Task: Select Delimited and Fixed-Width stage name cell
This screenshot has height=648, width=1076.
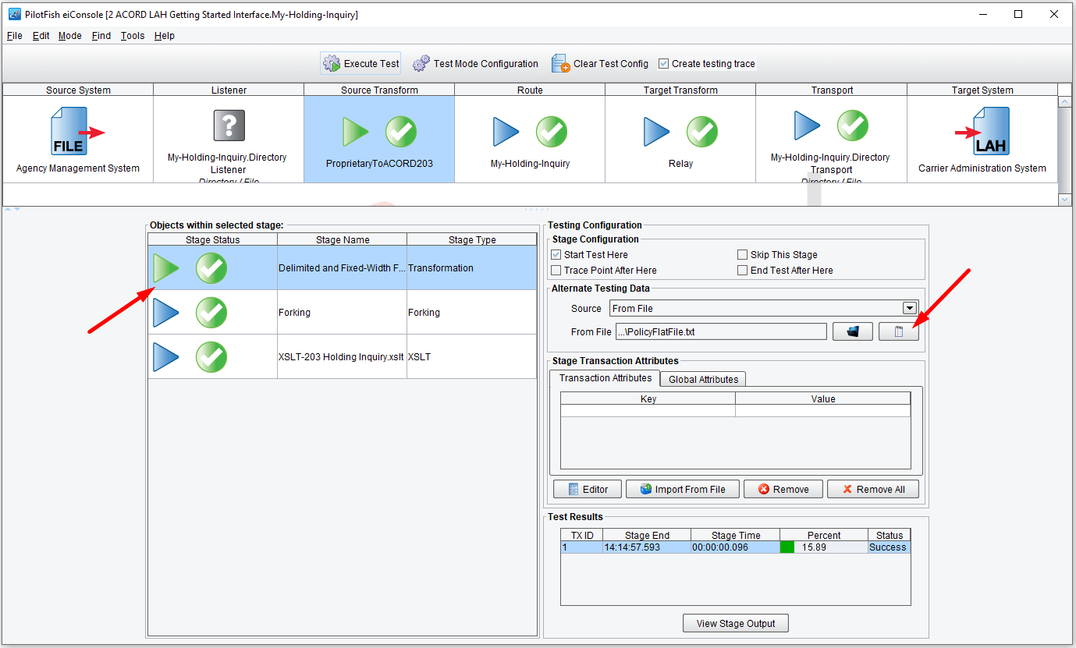Action: coord(342,268)
